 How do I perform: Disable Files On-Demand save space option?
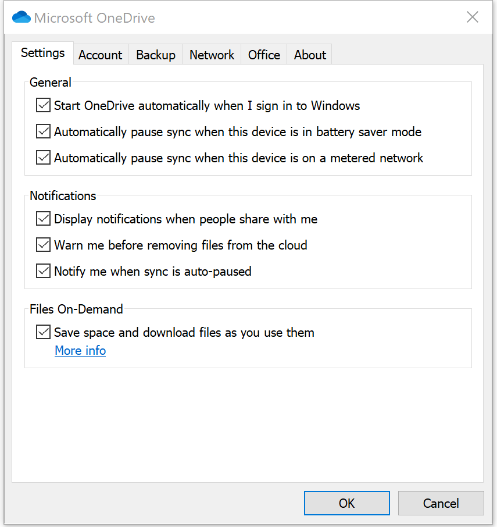[44, 332]
